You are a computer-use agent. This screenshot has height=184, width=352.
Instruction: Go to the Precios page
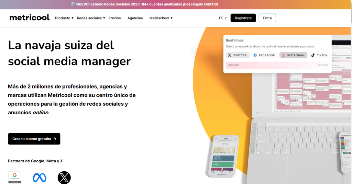point(114,18)
